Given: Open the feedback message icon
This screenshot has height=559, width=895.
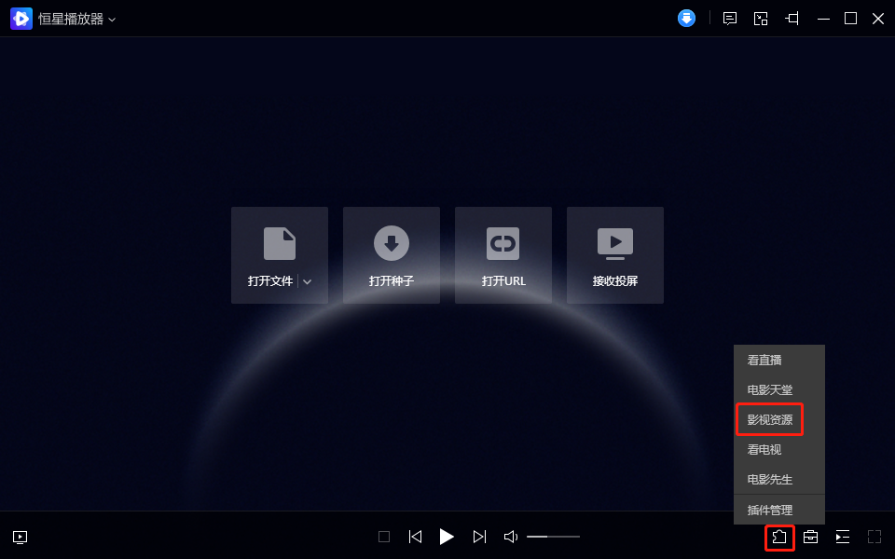Looking at the screenshot, I should click(729, 19).
